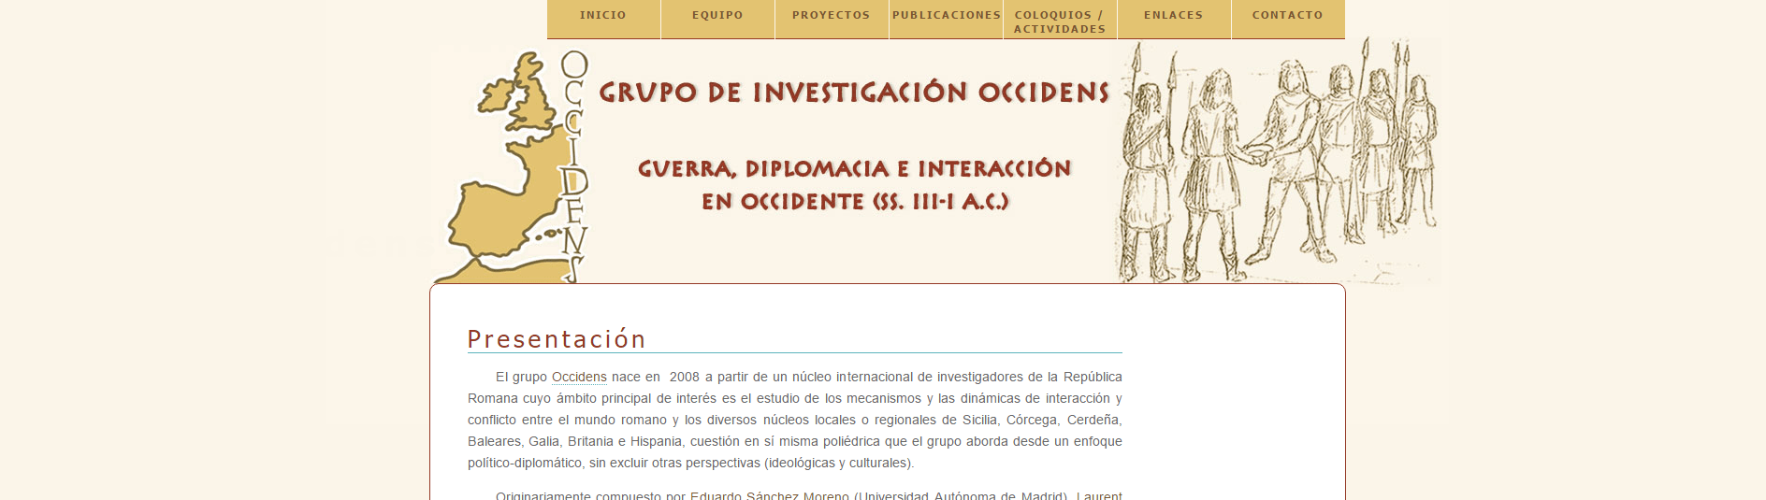Click the dotted-underlined Occidens word
This screenshot has width=1766, height=500.
tap(579, 378)
